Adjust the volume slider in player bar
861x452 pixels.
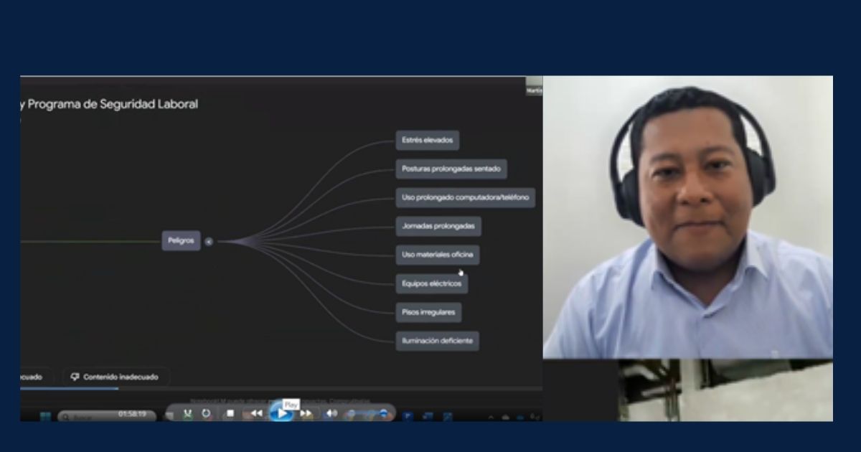pos(367,414)
